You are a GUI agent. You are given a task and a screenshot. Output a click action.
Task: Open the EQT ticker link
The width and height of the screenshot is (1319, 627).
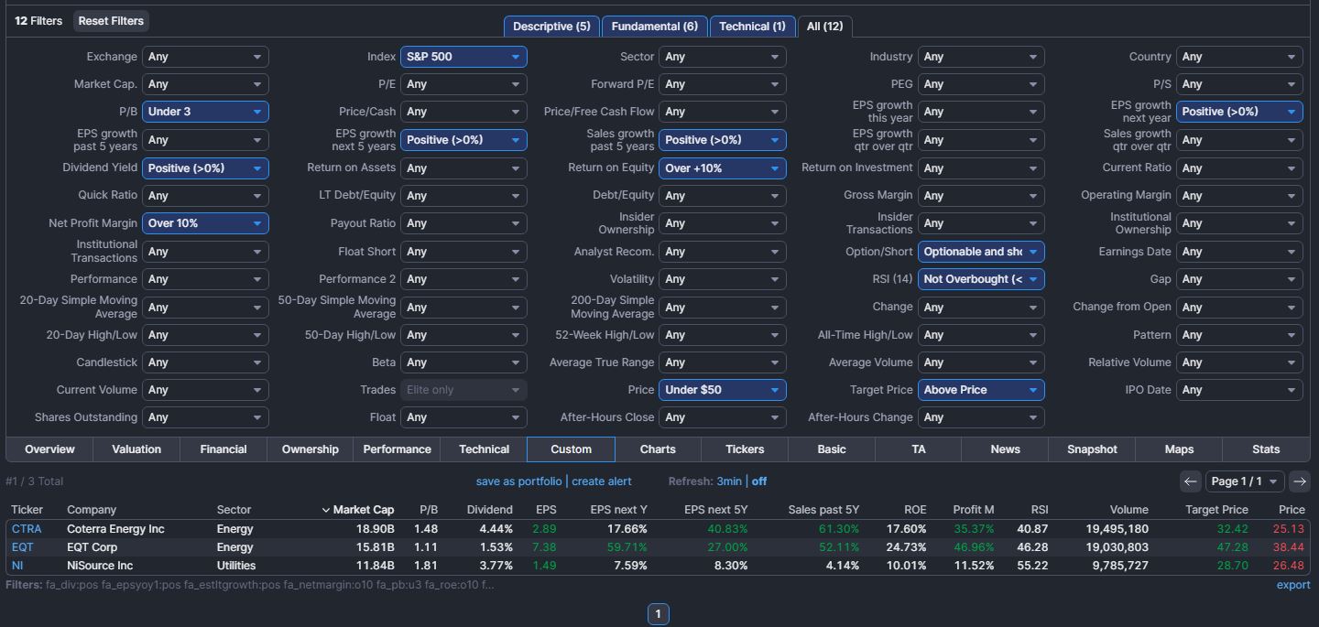coord(22,547)
